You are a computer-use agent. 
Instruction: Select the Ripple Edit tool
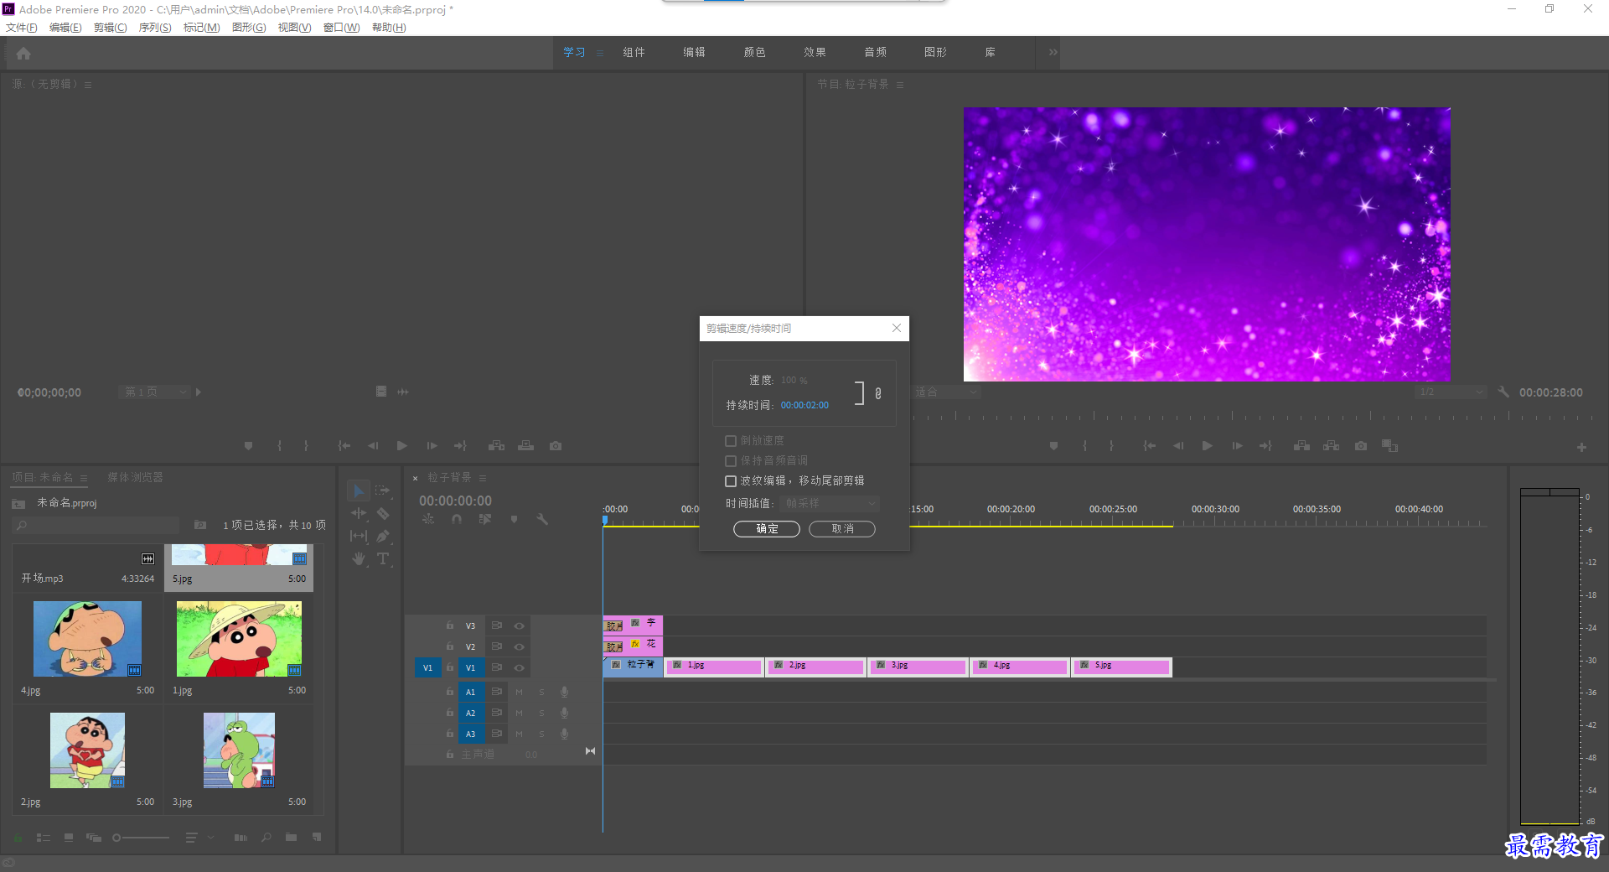[x=359, y=513]
